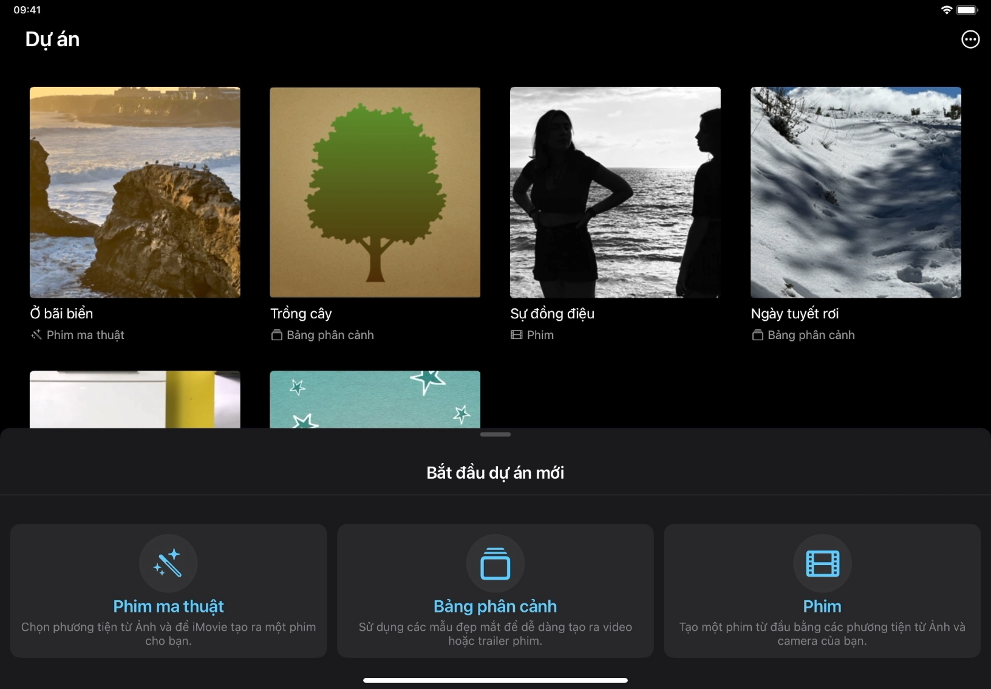Open the snowy hillside project thumbnail
Screen dimensions: 991x689
(x=856, y=192)
